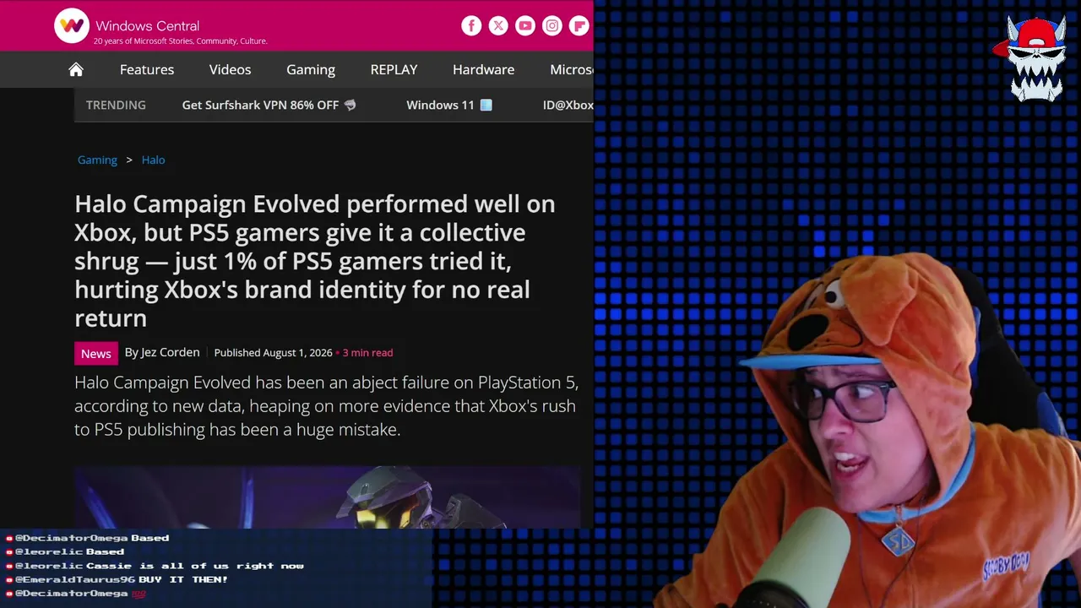
Task: Open the X social media icon
Action: pyautogui.click(x=498, y=25)
